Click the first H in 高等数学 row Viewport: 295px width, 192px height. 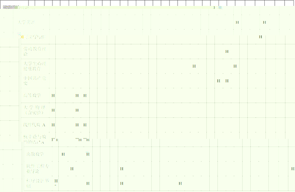tap(53, 96)
